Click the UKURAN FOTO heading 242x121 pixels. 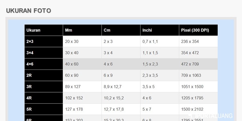28,11
